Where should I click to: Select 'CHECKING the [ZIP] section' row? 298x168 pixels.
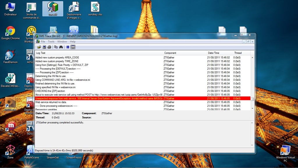pyautogui.click(x=143, y=91)
